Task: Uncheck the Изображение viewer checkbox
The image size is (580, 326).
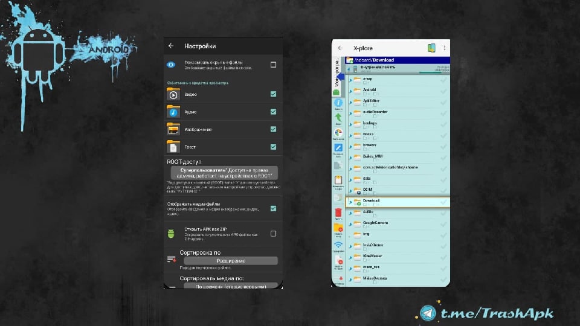Action: [x=273, y=129]
